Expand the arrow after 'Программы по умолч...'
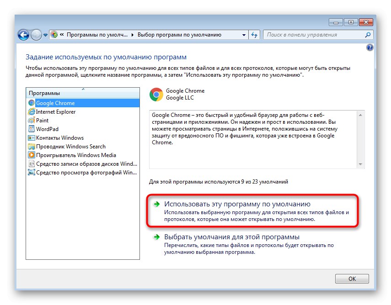 tap(133, 35)
